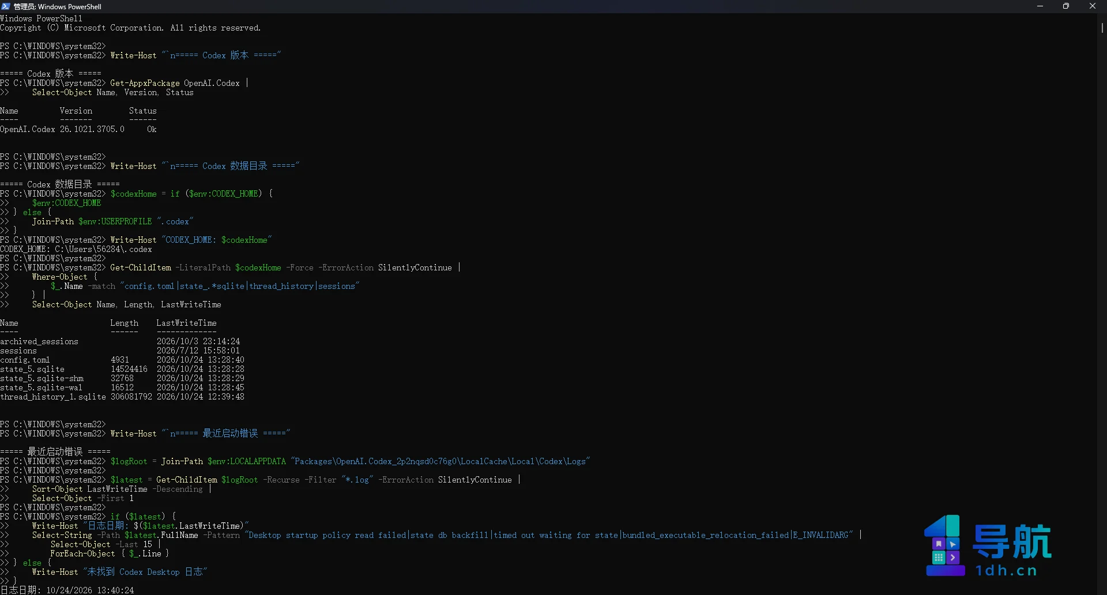Click the '===== Codex 数据目录 =====' output heading
Image resolution: width=1107 pixels, height=595 pixels.
[x=60, y=184]
